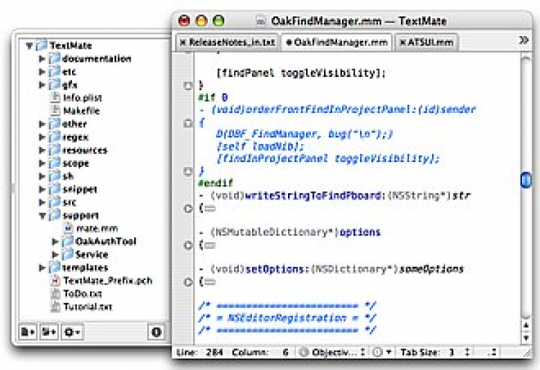Switch to the OakFindManager.mm tab
This screenshot has height=370, width=540.
click(x=336, y=42)
